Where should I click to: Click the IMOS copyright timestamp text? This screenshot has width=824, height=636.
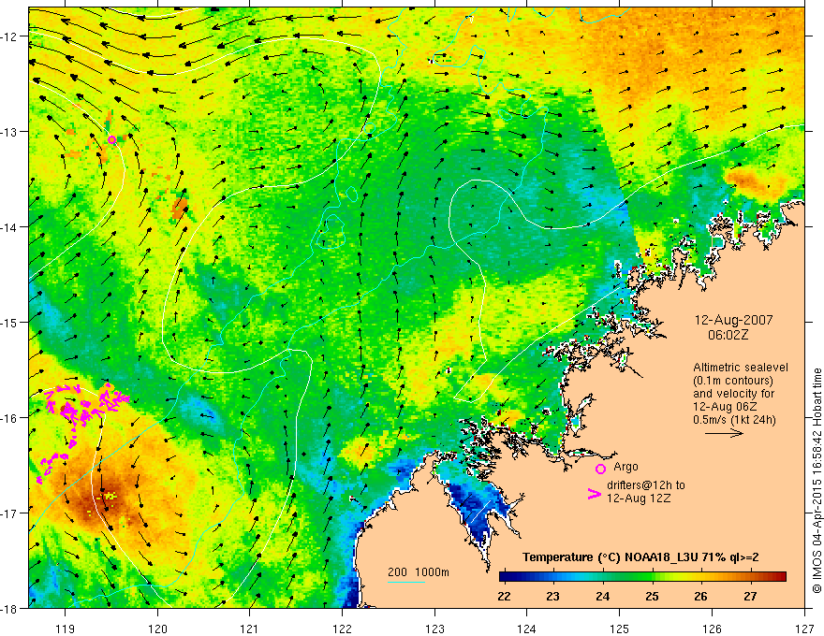[817, 482]
